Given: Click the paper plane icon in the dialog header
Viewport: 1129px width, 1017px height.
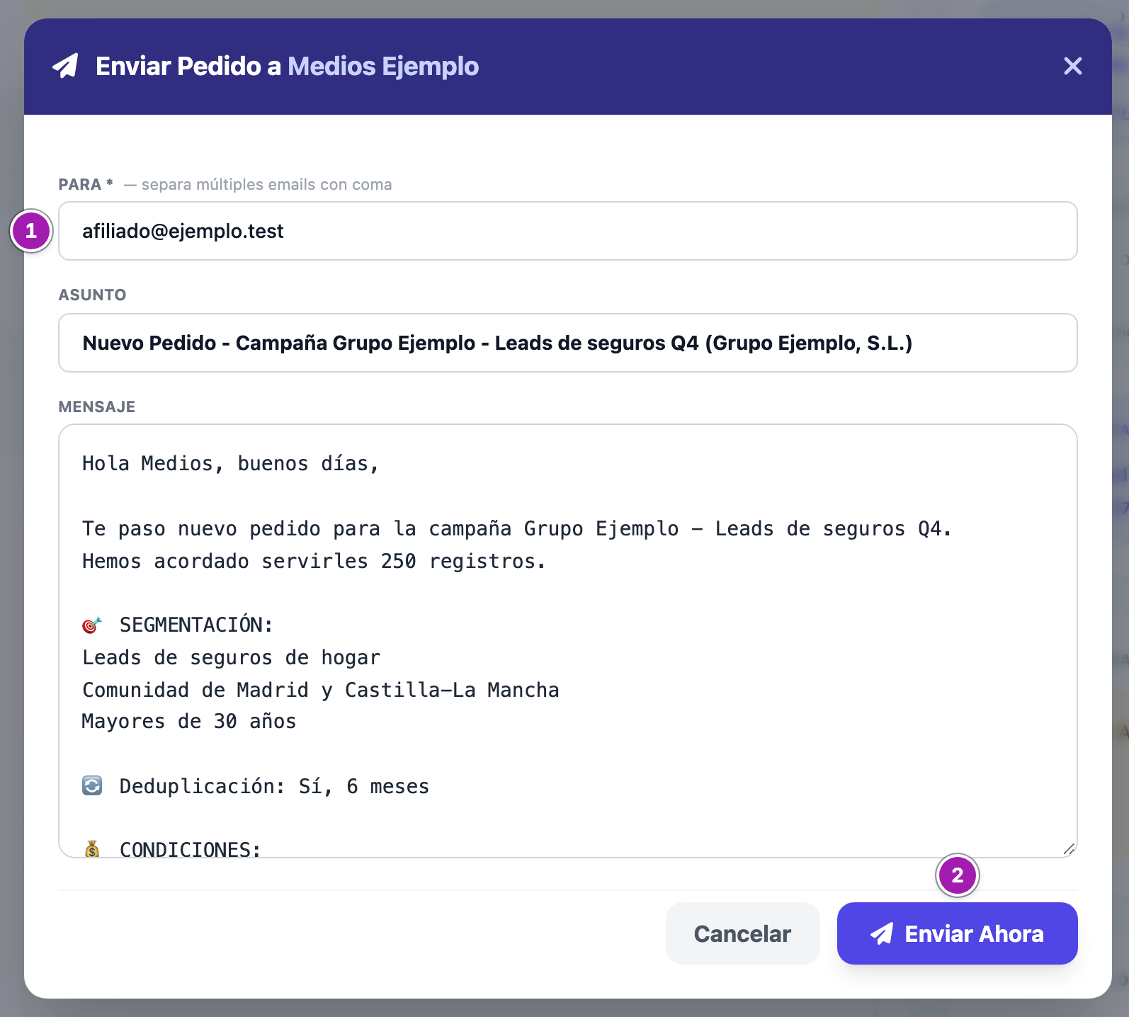Looking at the screenshot, I should [65, 66].
